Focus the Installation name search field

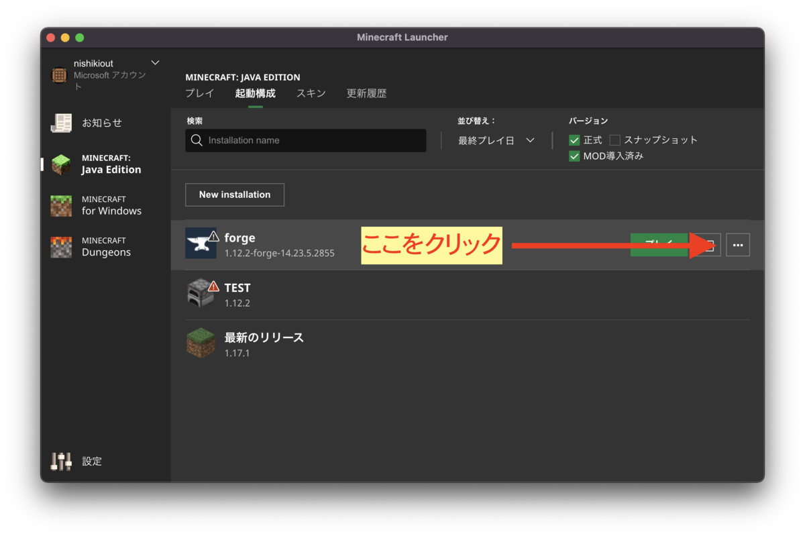click(306, 140)
